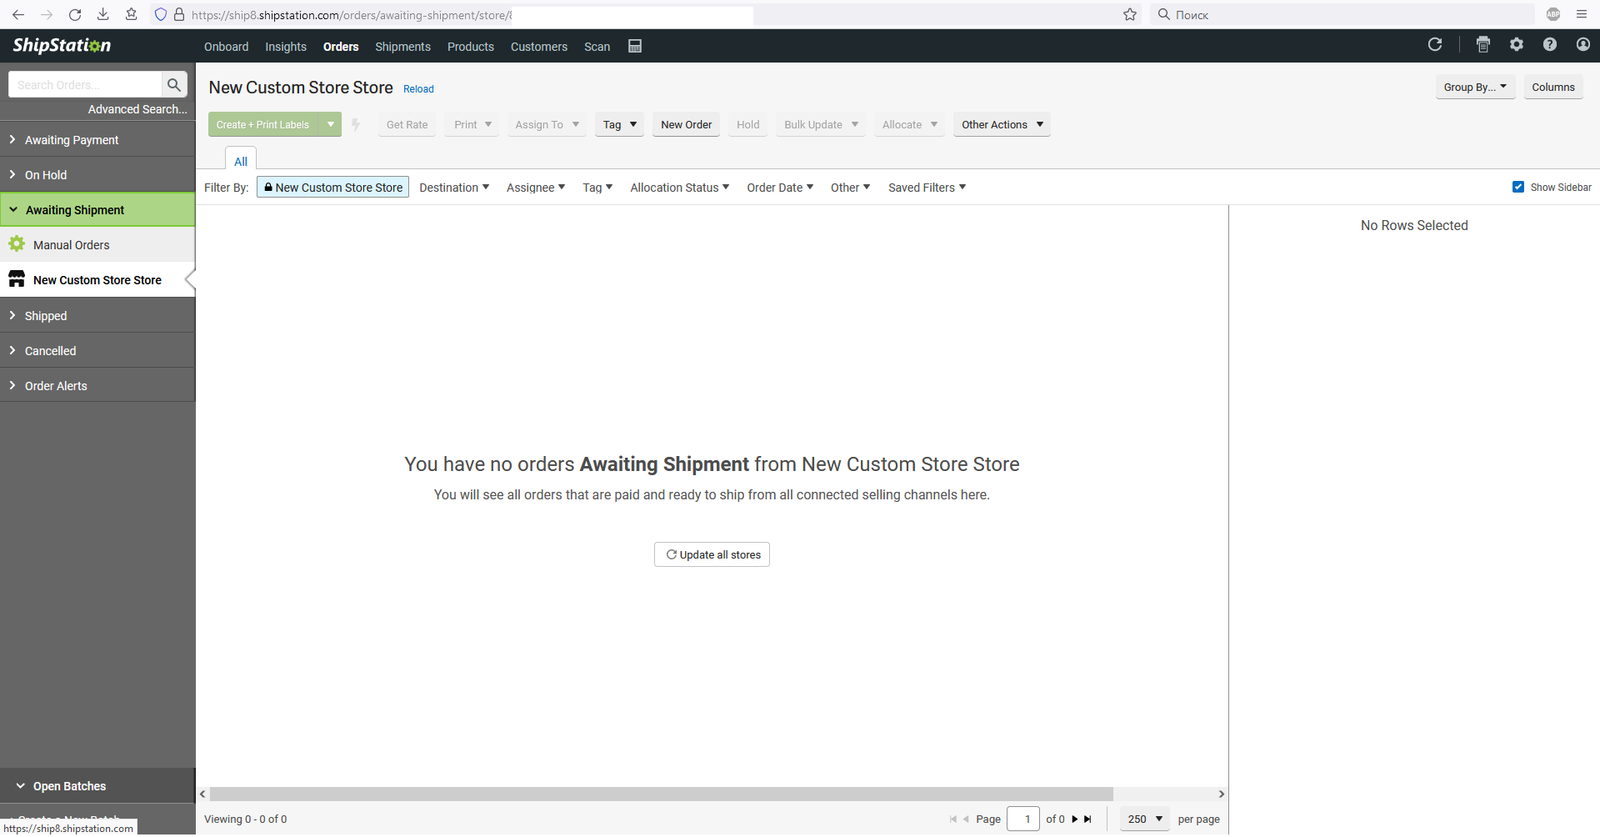Open the user account icon
1600x837 pixels.
[1583, 44]
